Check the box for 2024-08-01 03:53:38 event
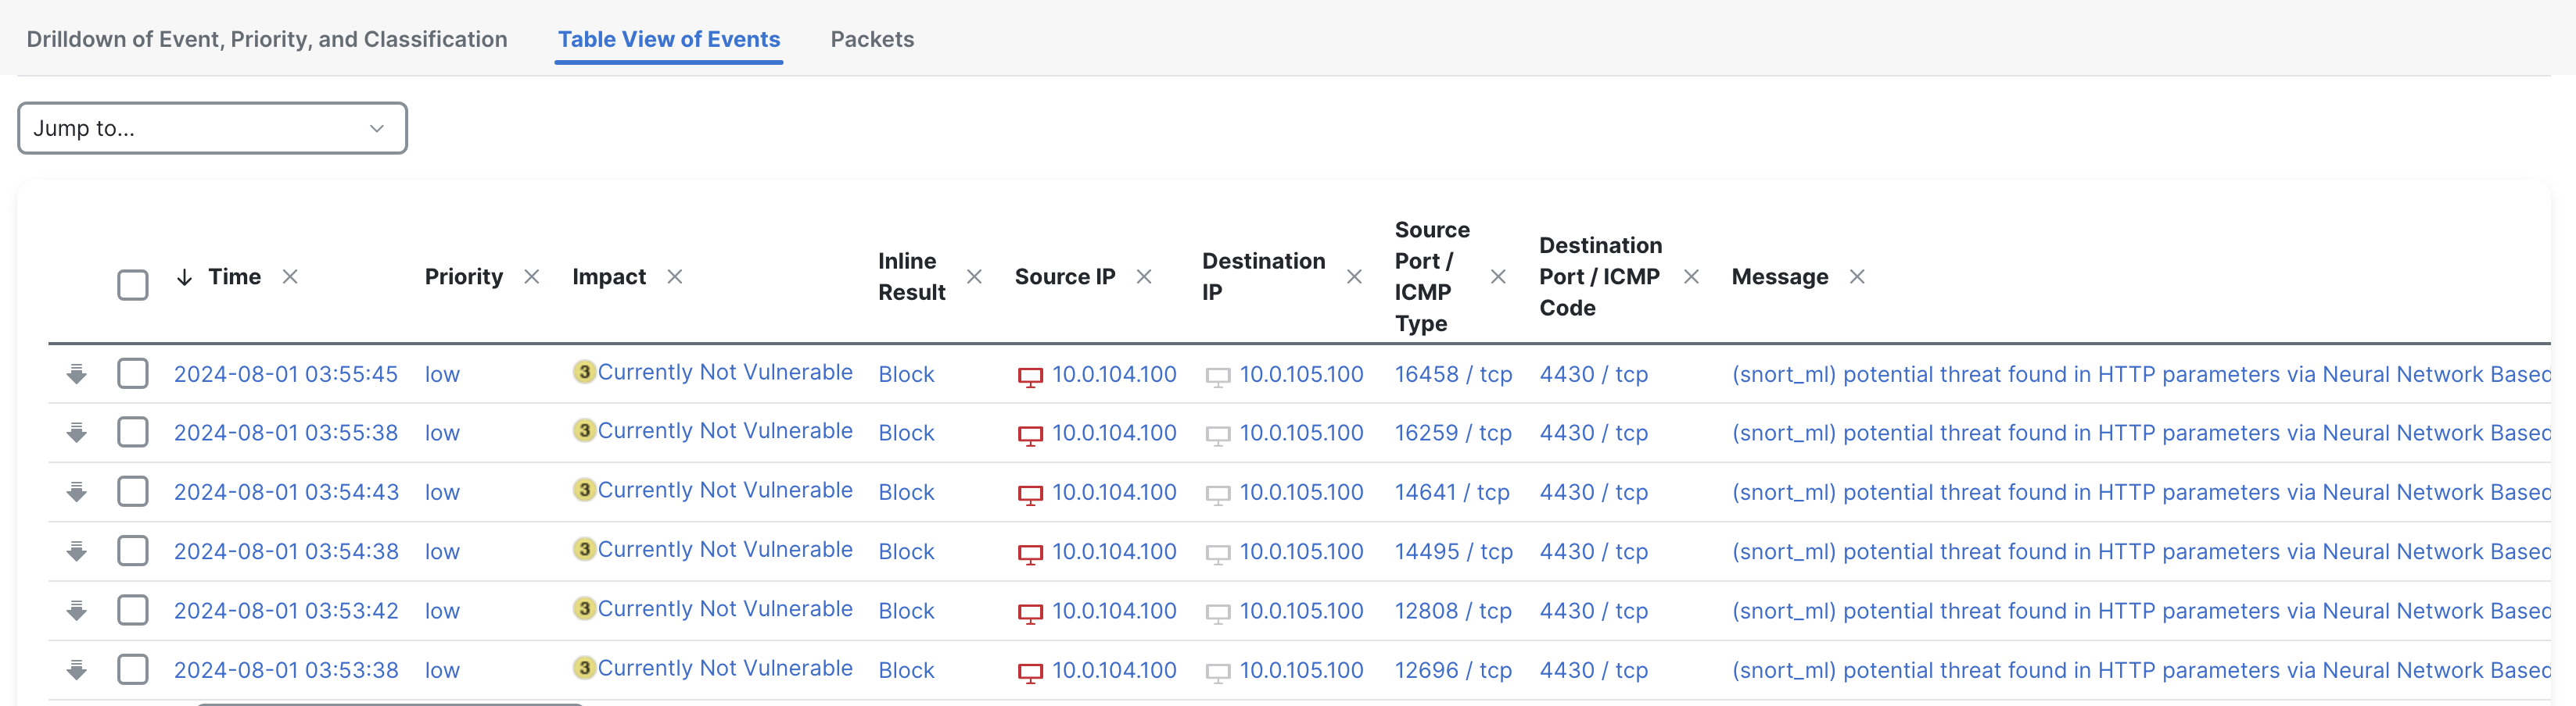The height and width of the screenshot is (706, 2576). pyautogui.click(x=133, y=669)
